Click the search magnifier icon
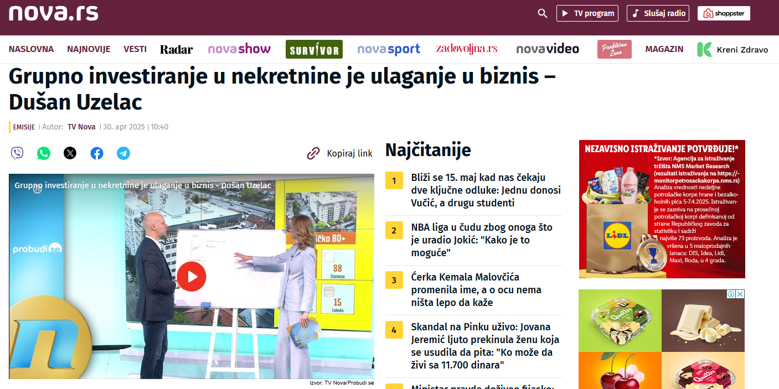Screen dimensions: 779x389 (543, 13)
